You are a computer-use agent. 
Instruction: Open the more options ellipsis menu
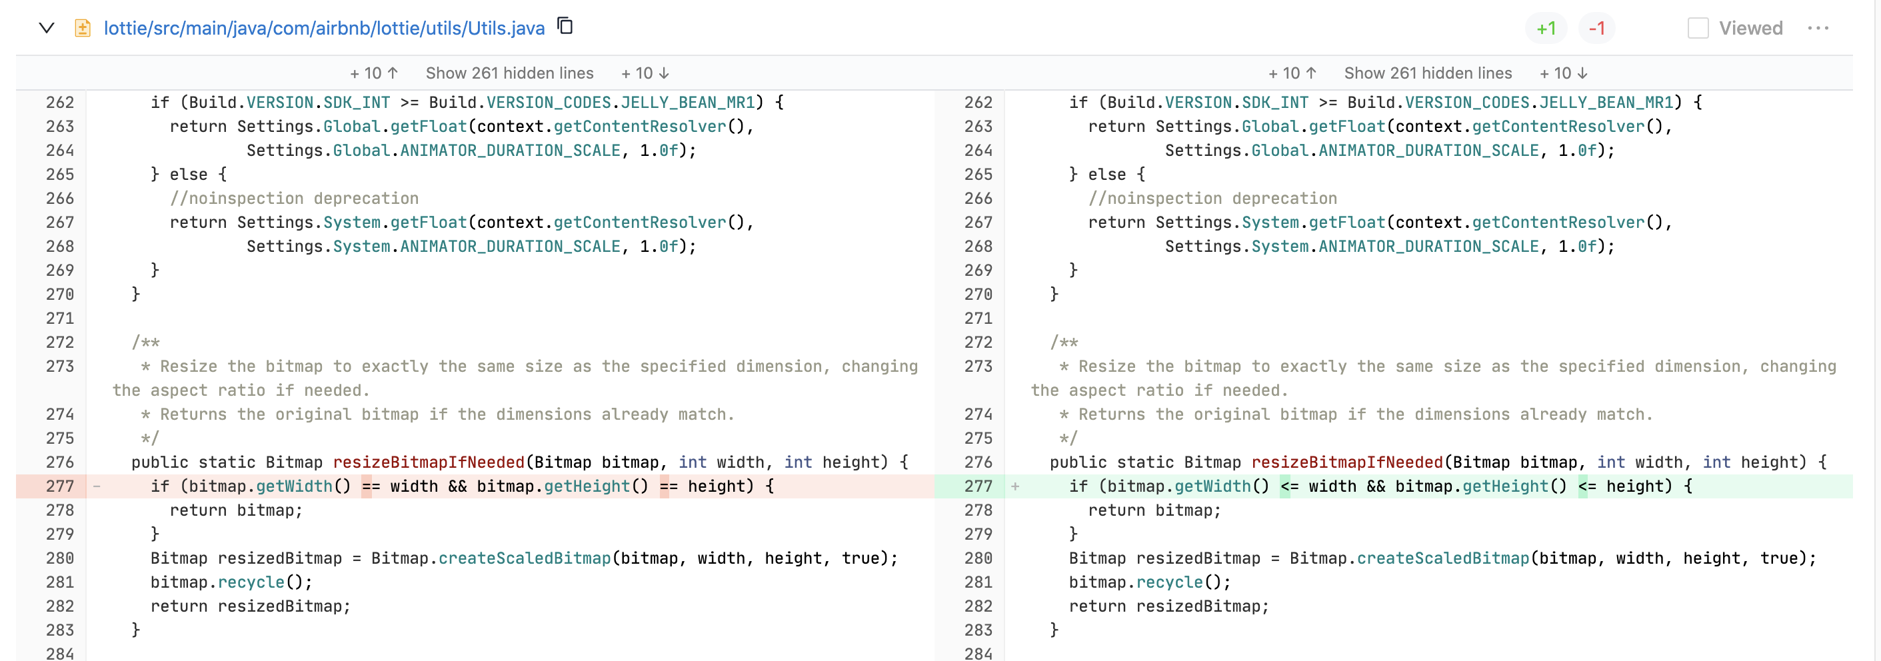coord(1820,28)
